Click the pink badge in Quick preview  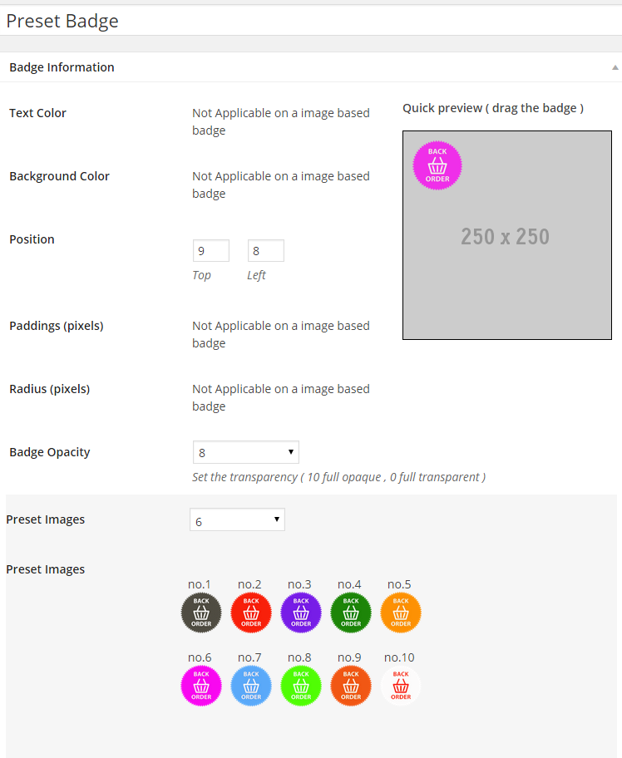[x=437, y=165]
